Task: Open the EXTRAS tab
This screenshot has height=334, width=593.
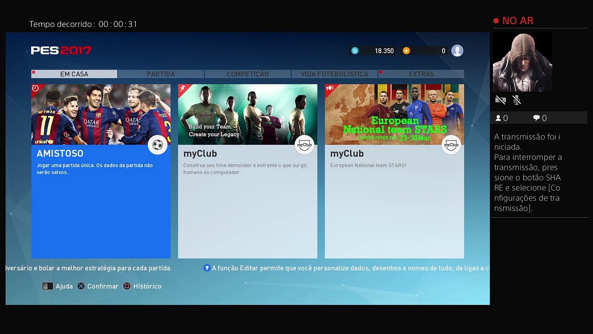Action: 421,74
